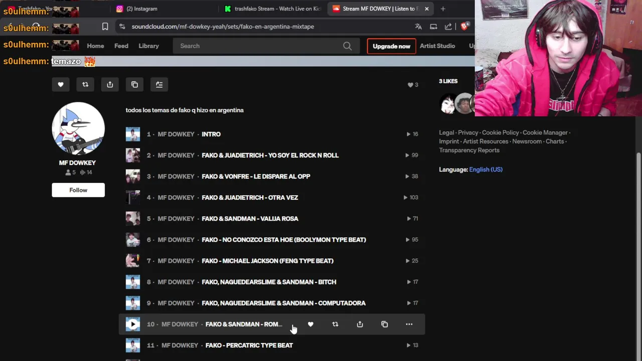
Task: Open the Artist Resources link
Action: [x=486, y=141]
